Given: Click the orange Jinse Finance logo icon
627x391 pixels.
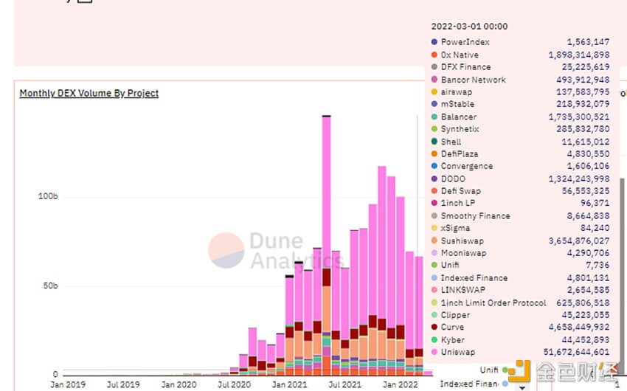Looking at the screenshot, I should (x=519, y=371).
